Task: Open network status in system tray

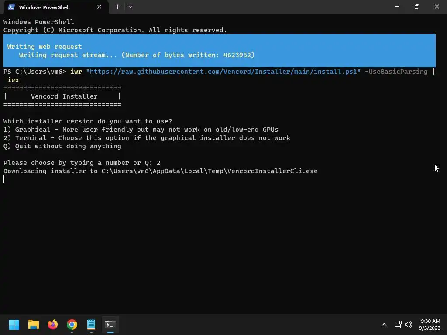Action: click(398, 325)
